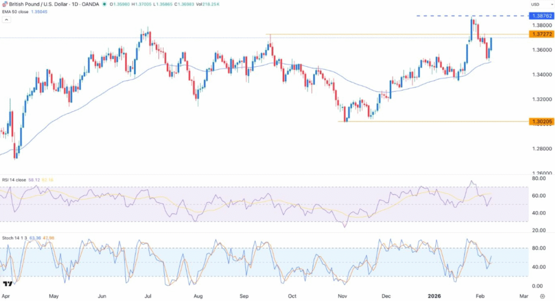The image size is (555, 301).
Task: Click the Jul label on time axis
Action: click(148, 297)
